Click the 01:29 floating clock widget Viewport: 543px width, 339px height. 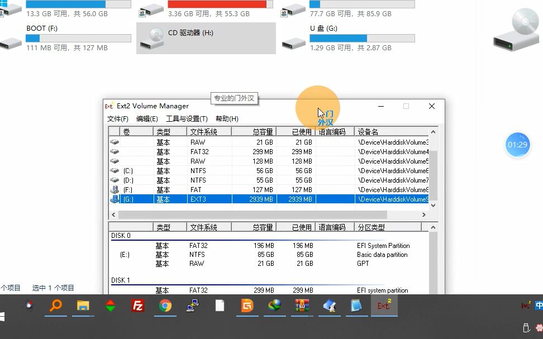(517, 144)
